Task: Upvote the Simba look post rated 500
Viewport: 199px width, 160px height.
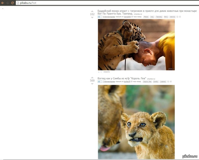Action: [x=92, y=78]
